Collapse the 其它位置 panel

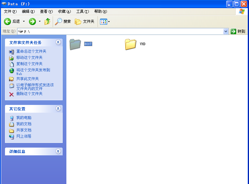point(58,108)
